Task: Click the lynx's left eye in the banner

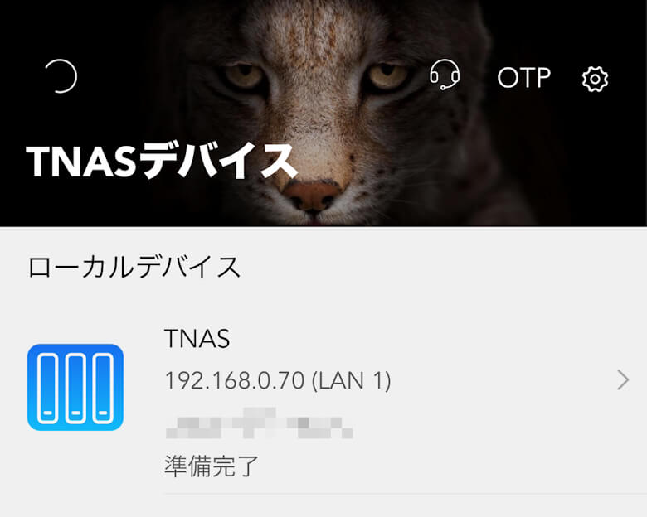Action: coord(244,75)
